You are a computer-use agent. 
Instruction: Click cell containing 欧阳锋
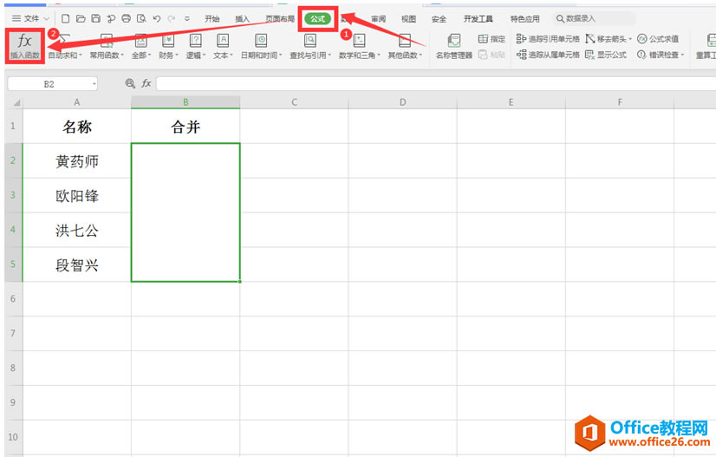[x=76, y=196]
